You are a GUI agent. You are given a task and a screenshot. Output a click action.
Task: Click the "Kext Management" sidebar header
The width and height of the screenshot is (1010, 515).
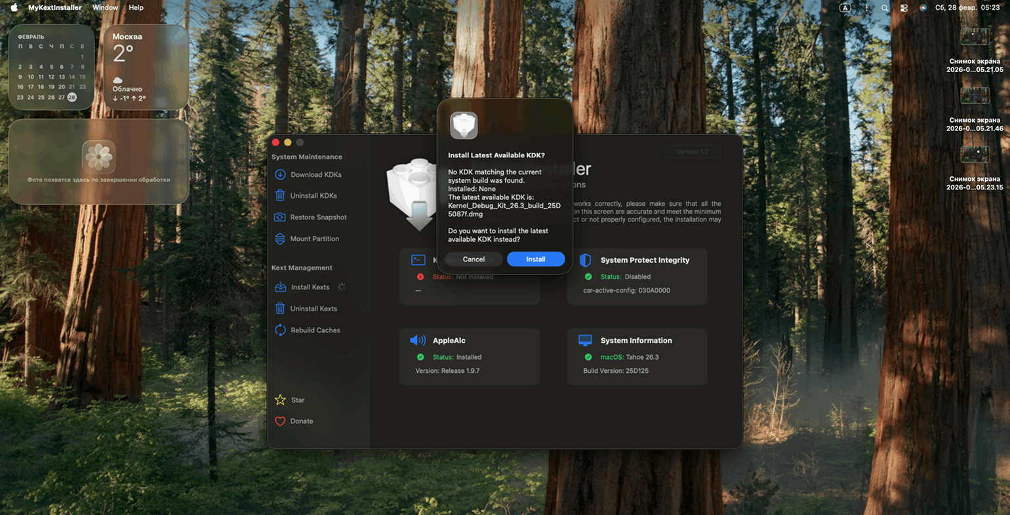pos(302,268)
